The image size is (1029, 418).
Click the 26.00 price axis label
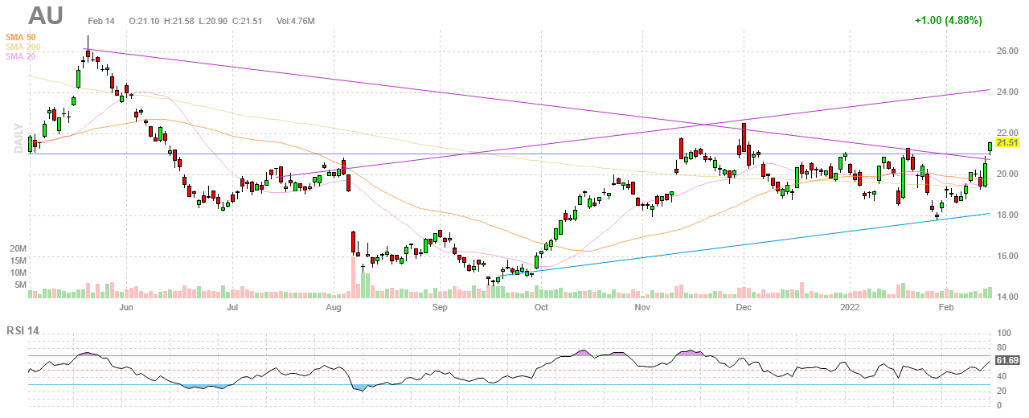tap(1007, 51)
